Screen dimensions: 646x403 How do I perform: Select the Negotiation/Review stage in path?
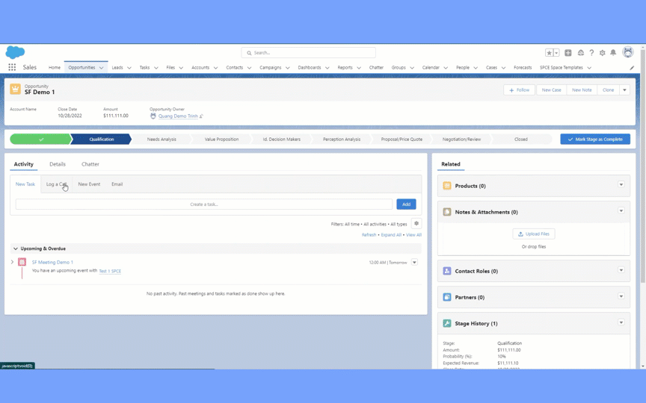coord(461,140)
